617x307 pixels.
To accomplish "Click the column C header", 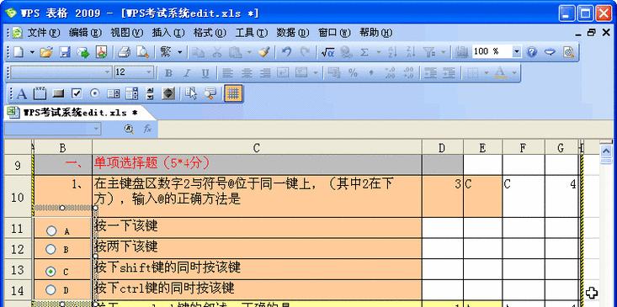I will click(x=257, y=147).
